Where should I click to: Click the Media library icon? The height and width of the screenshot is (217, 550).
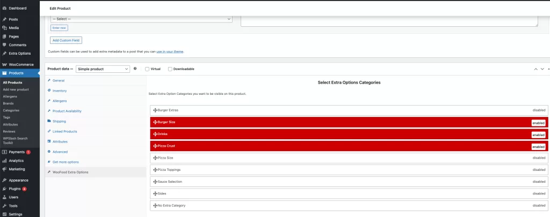tap(4, 28)
